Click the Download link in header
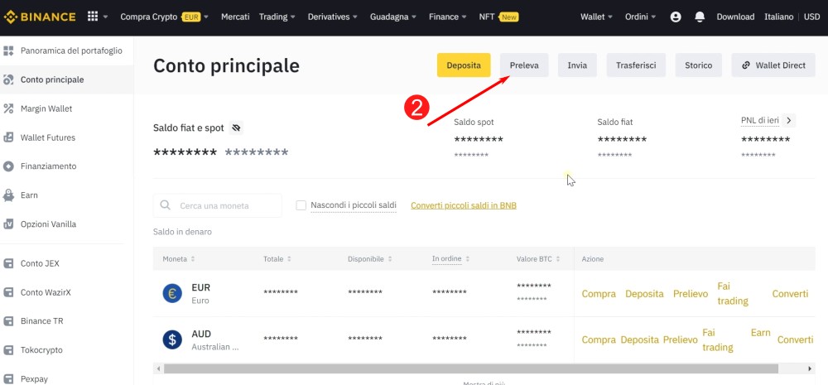This screenshot has width=828, height=385. (x=735, y=17)
